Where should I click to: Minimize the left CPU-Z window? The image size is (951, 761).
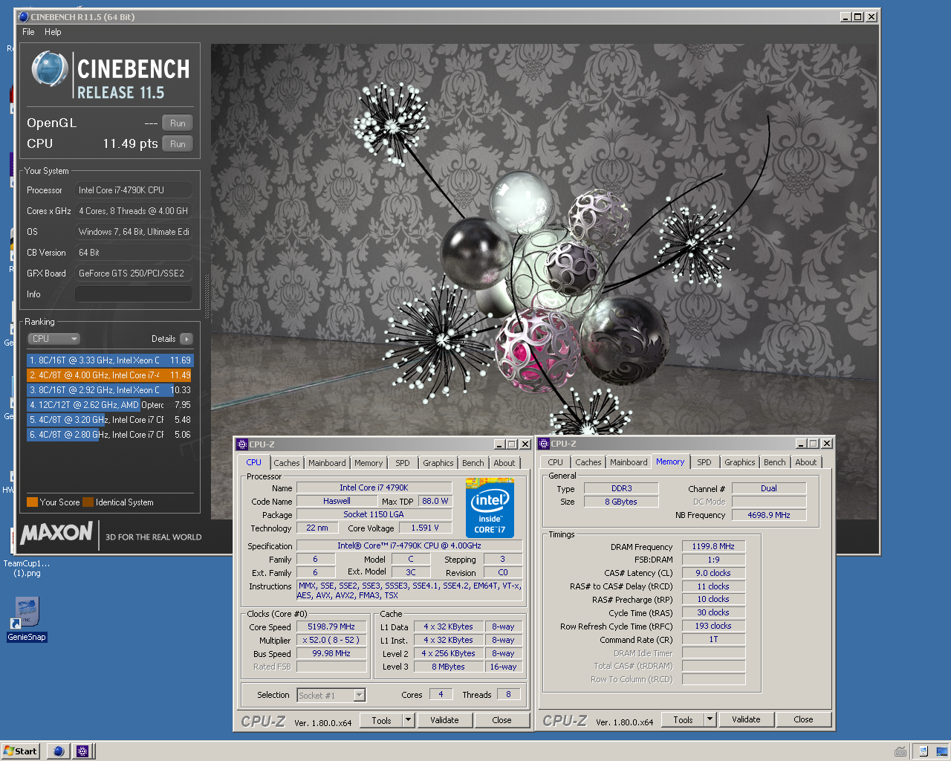click(x=499, y=444)
